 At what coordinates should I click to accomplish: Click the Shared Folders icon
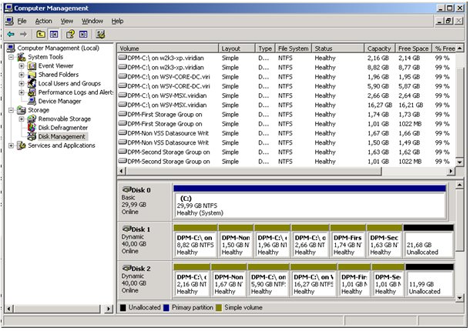pos(32,75)
